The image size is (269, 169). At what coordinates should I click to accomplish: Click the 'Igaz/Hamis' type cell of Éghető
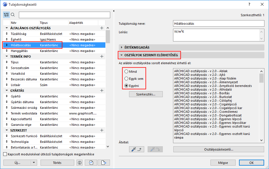pos(48,39)
